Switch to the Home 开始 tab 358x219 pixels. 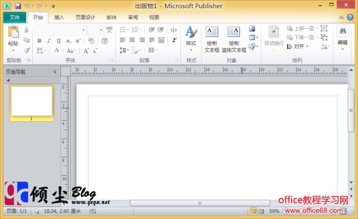(38, 17)
